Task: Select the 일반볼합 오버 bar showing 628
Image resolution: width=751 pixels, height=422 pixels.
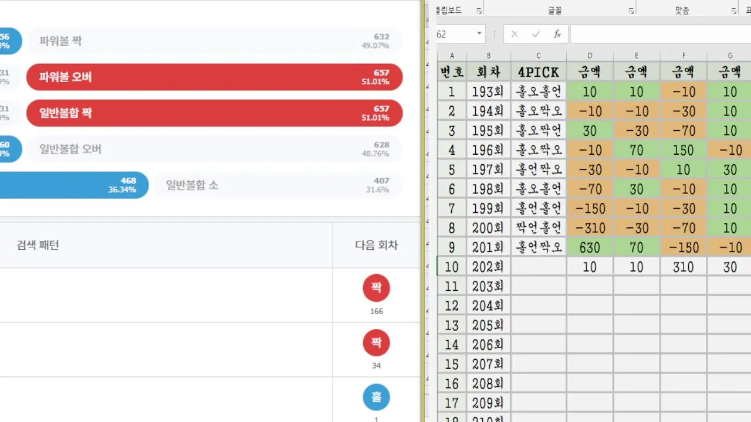Action: tap(215, 149)
